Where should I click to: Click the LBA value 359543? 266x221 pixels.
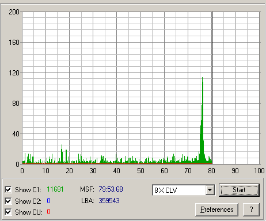tap(109, 201)
